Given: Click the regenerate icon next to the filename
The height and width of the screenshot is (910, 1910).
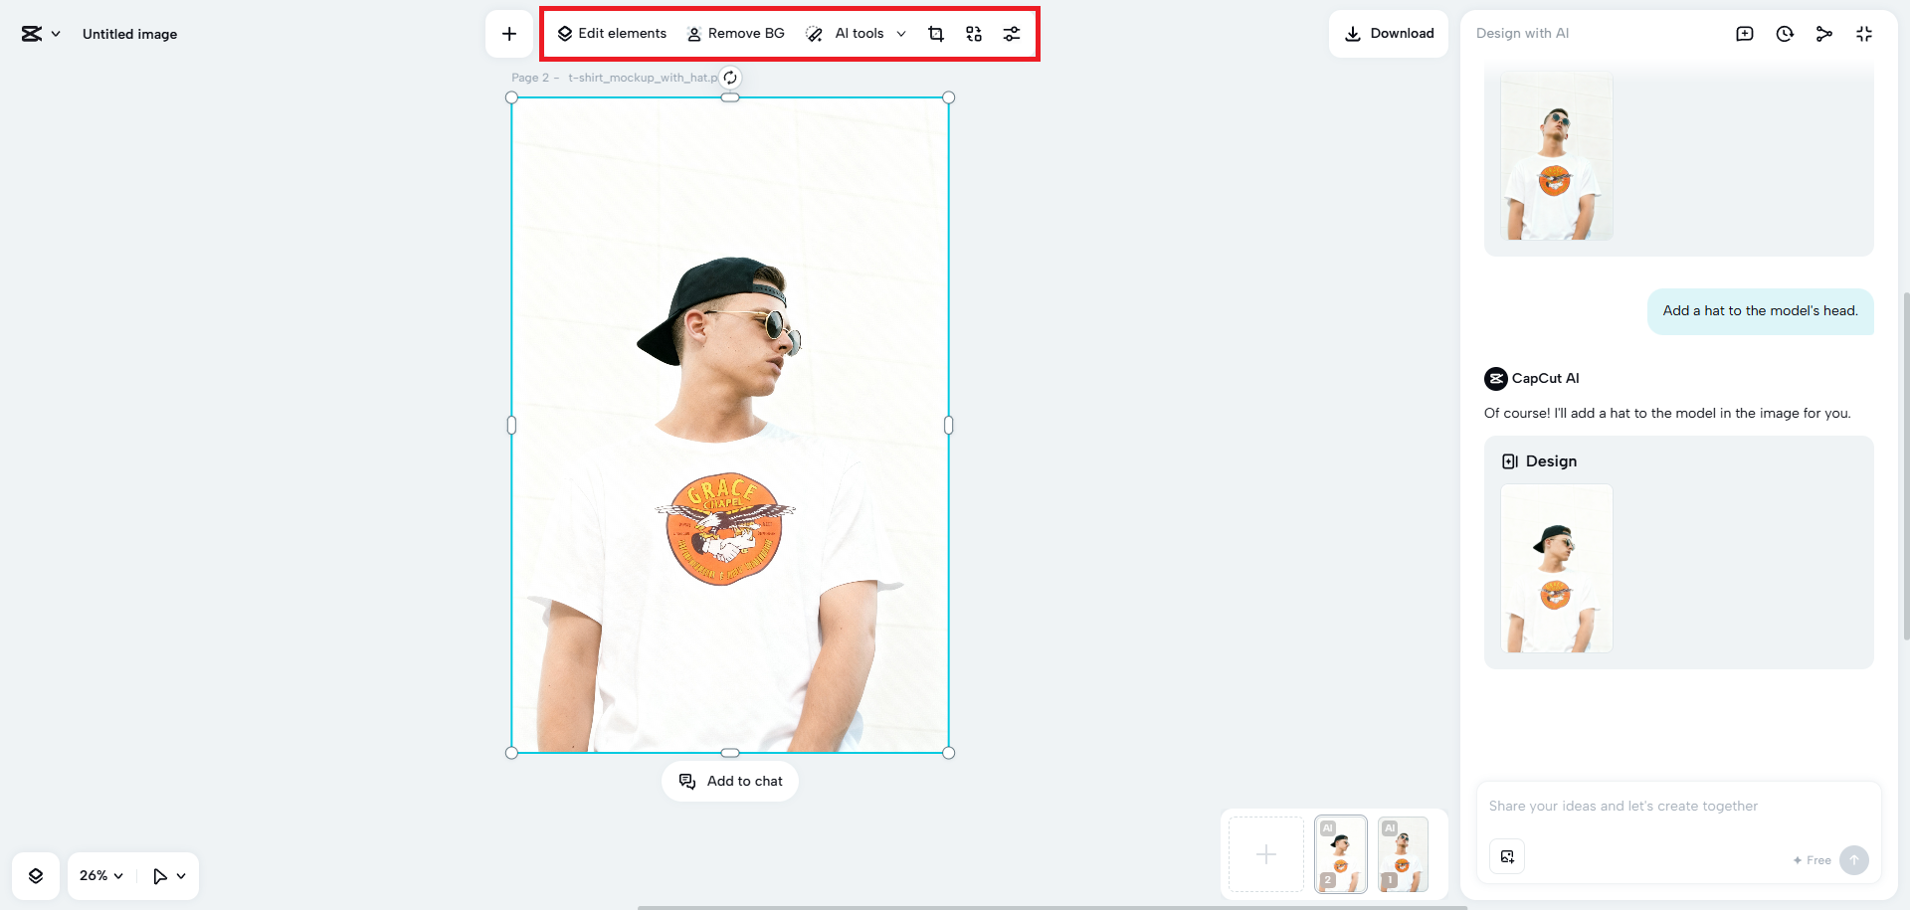Looking at the screenshot, I should pos(729,77).
